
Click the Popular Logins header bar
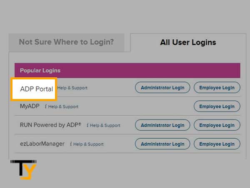pyautogui.click(x=127, y=71)
